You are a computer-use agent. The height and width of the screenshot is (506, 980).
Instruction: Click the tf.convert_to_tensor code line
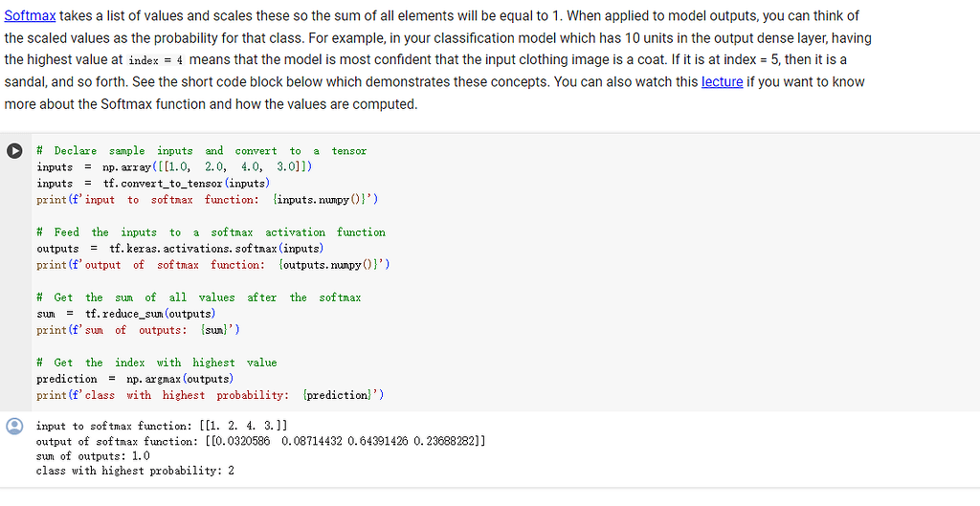point(153,183)
